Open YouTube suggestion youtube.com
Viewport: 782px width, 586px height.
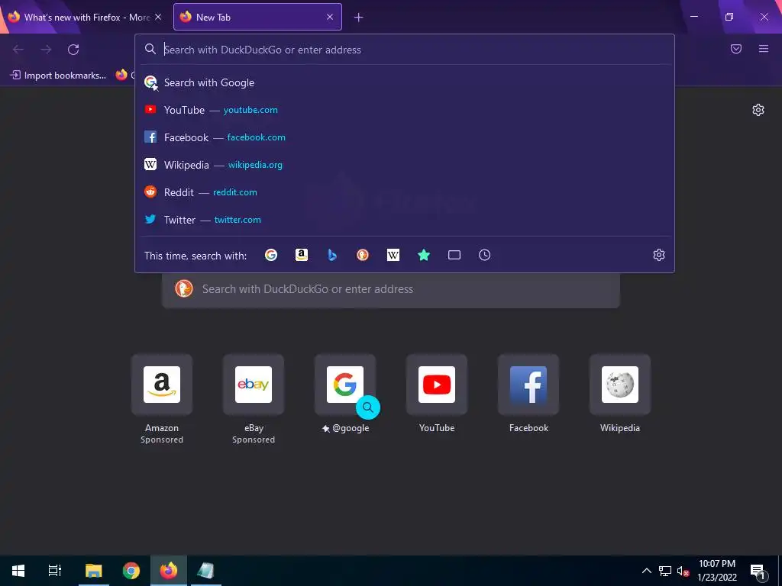click(x=405, y=110)
